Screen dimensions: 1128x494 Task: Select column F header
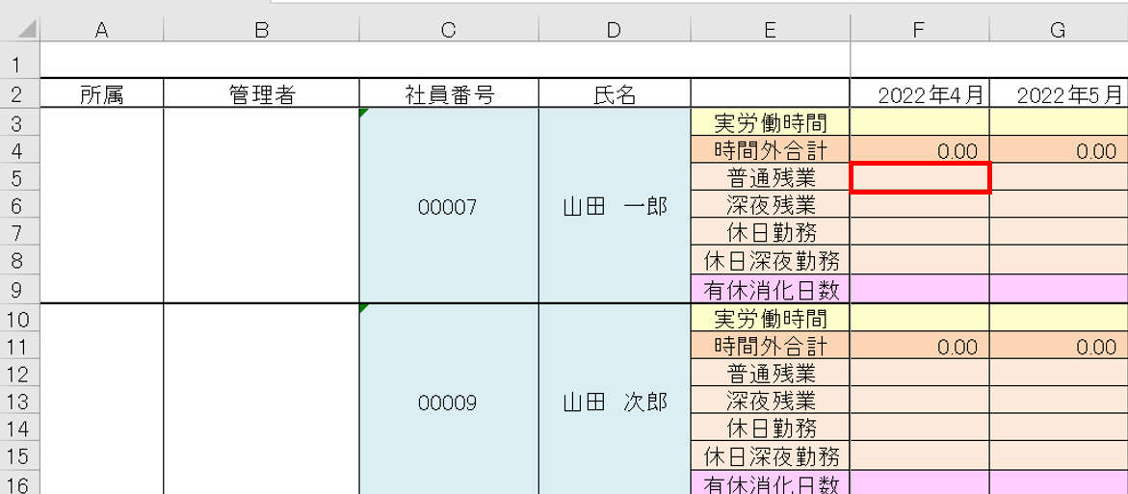click(919, 30)
